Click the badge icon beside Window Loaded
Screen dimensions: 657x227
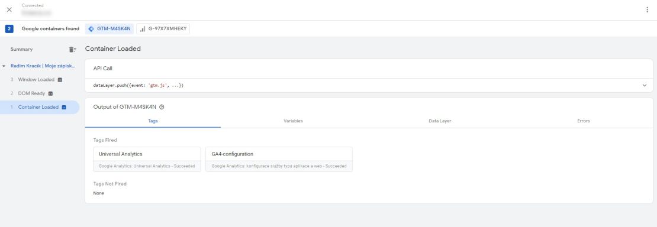[60, 80]
